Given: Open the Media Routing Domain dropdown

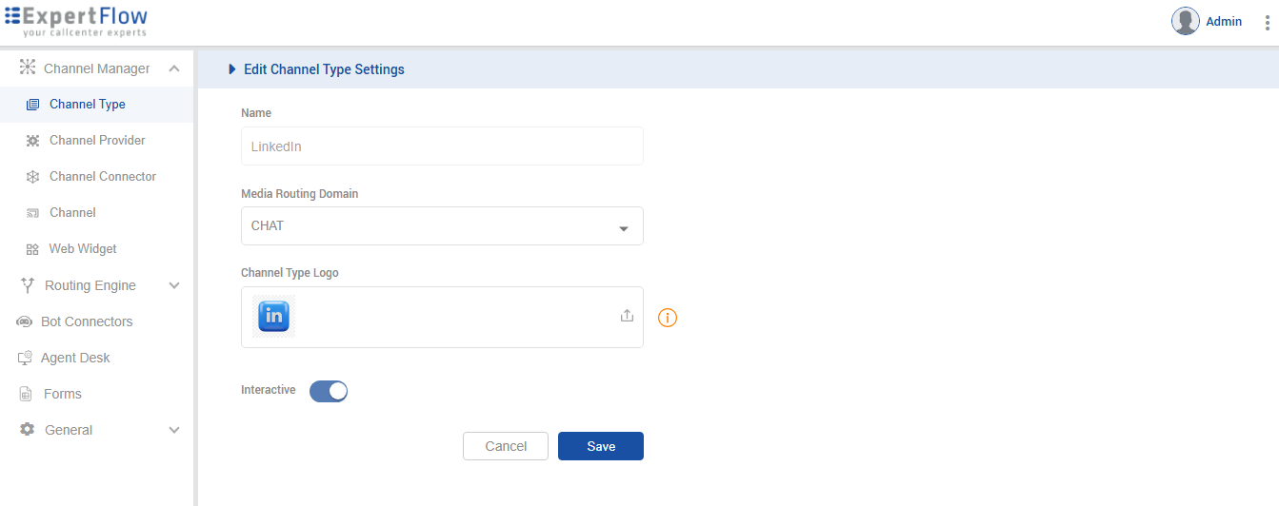Looking at the screenshot, I should click(x=442, y=226).
